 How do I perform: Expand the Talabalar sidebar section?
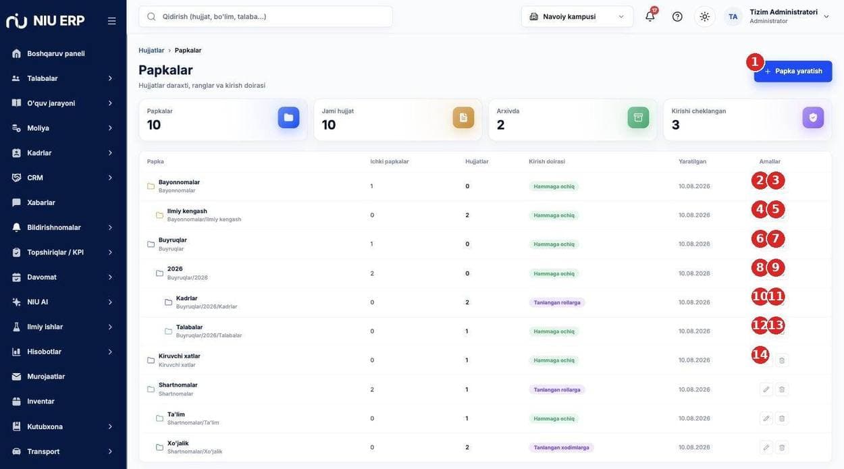click(63, 78)
